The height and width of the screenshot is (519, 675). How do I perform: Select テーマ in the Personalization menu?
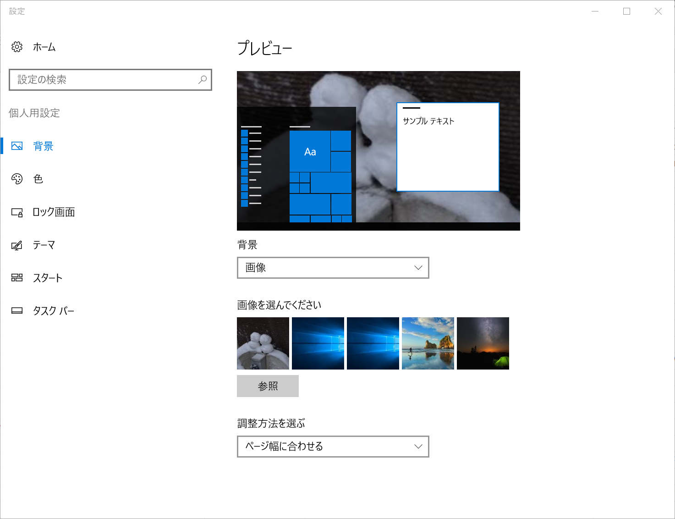point(43,245)
